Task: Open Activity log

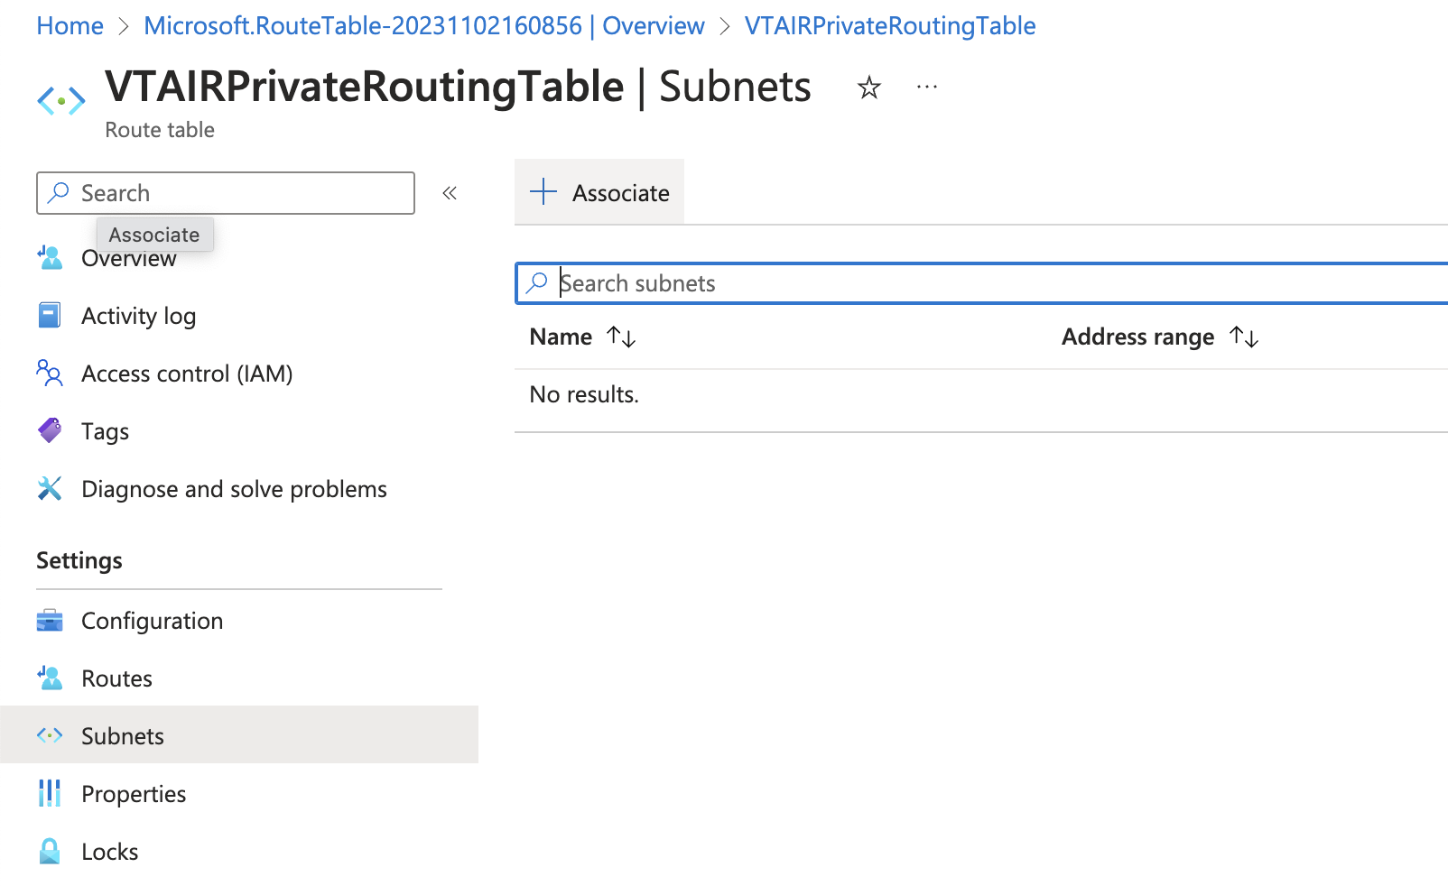Action: [138, 316]
